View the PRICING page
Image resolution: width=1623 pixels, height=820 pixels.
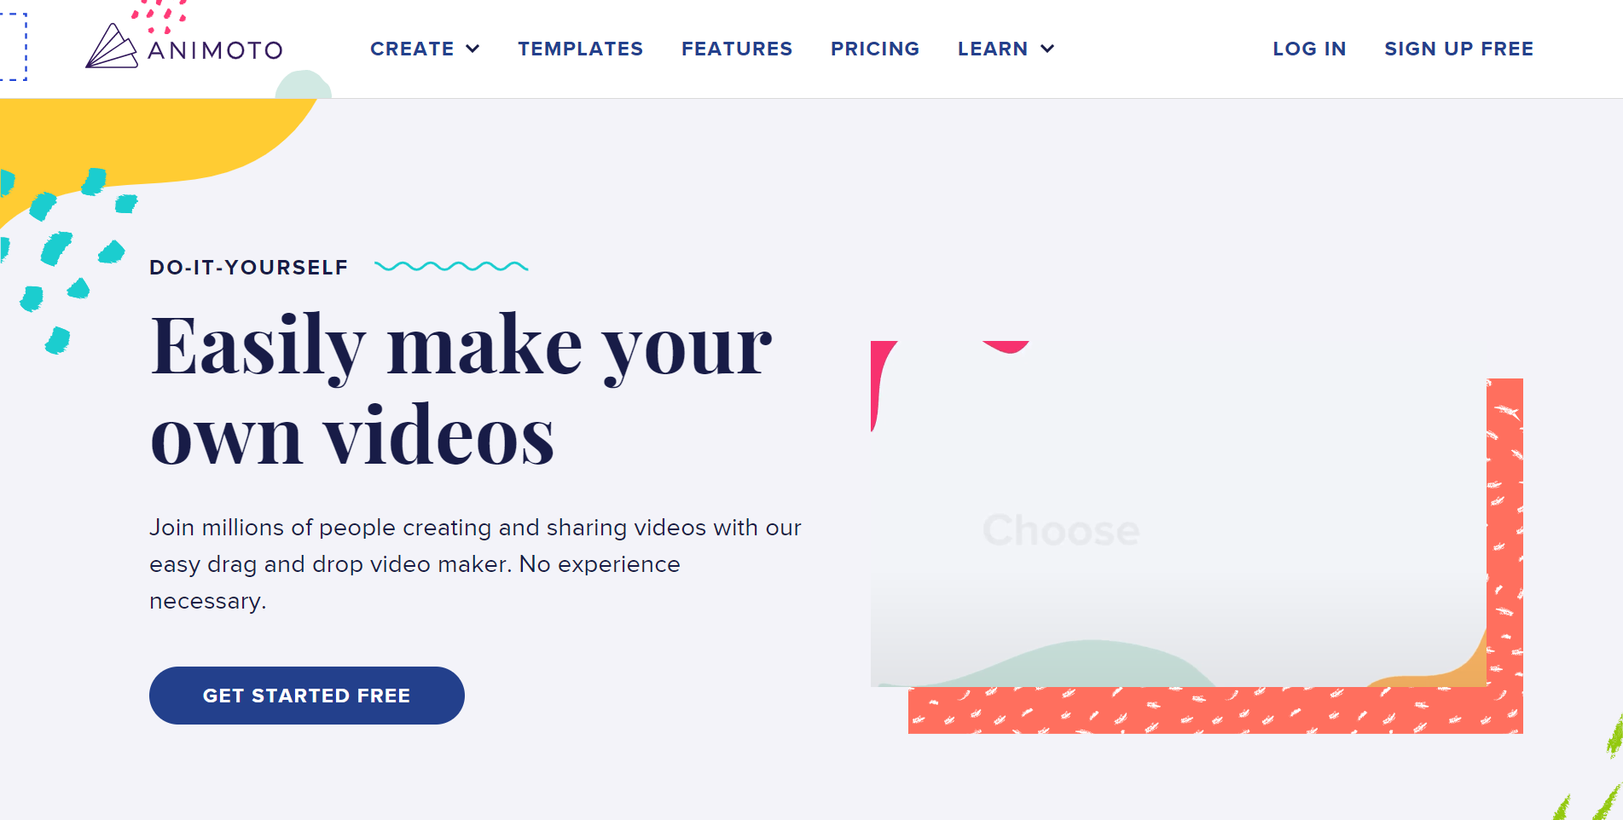pyautogui.click(x=875, y=49)
